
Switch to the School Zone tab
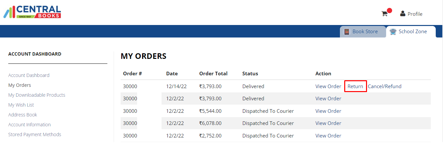point(413,32)
